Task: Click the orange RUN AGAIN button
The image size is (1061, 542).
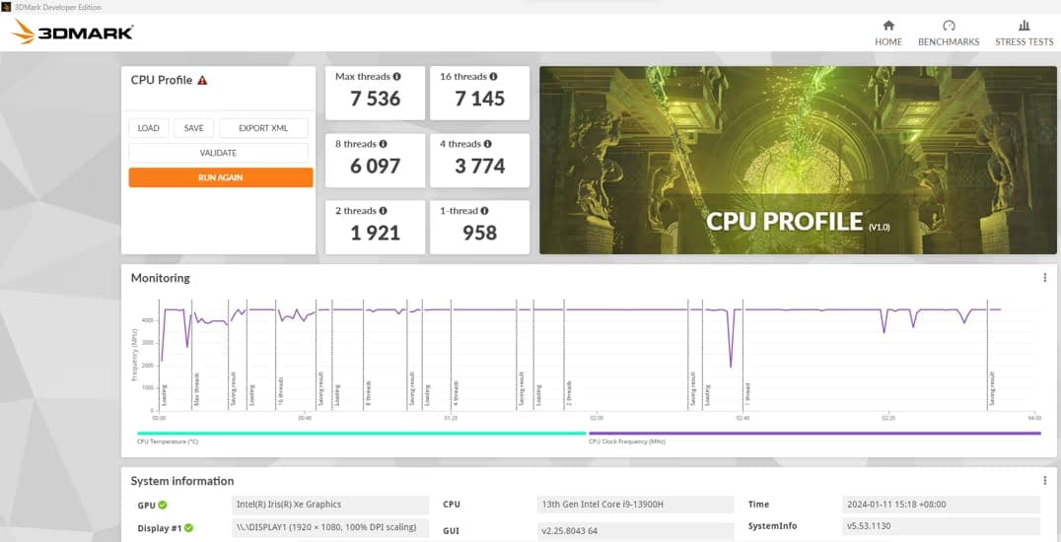Action: tap(221, 177)
